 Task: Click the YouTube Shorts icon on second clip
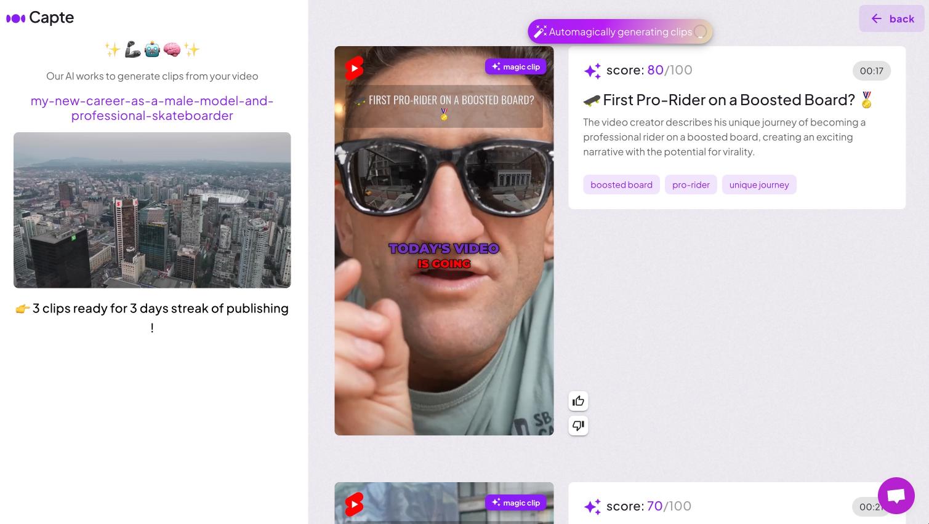point(354,504)
